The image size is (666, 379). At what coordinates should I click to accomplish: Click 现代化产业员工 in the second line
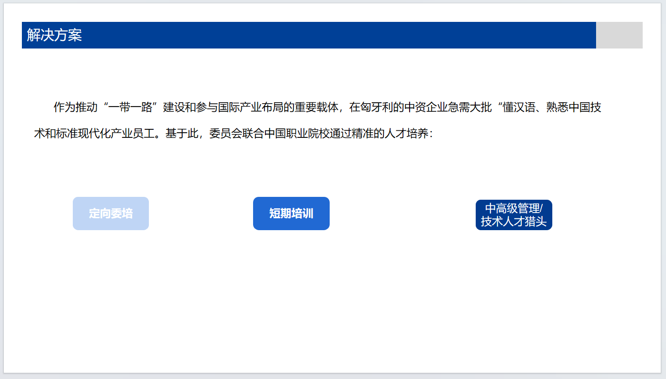pos(116,134)
